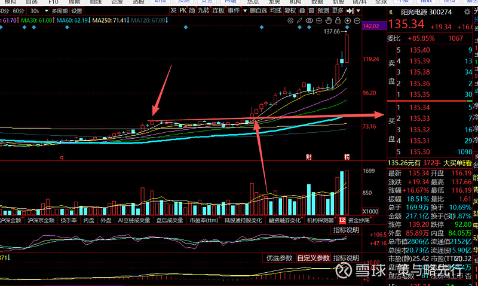Screen dimensions: 478x286
Task: Click the MA30 moving average label
Action: (38, 20)
